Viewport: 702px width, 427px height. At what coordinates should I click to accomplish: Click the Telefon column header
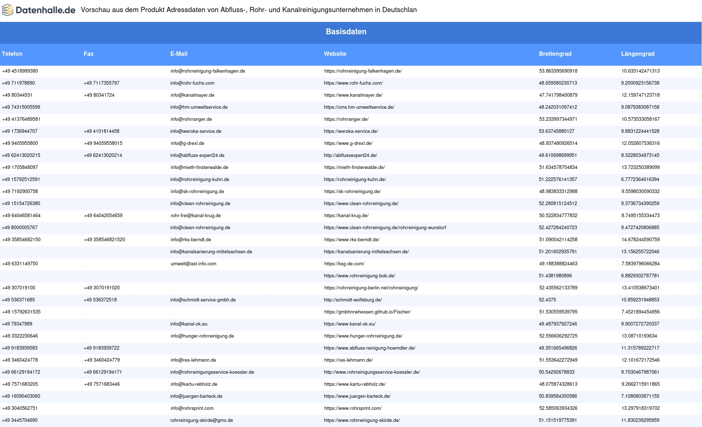(12, 54)
